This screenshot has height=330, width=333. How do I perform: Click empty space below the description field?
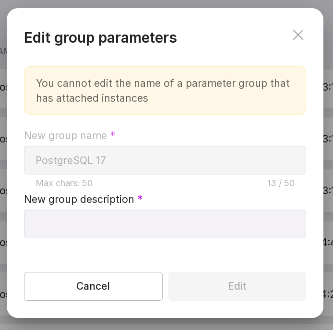pos(165,254)
